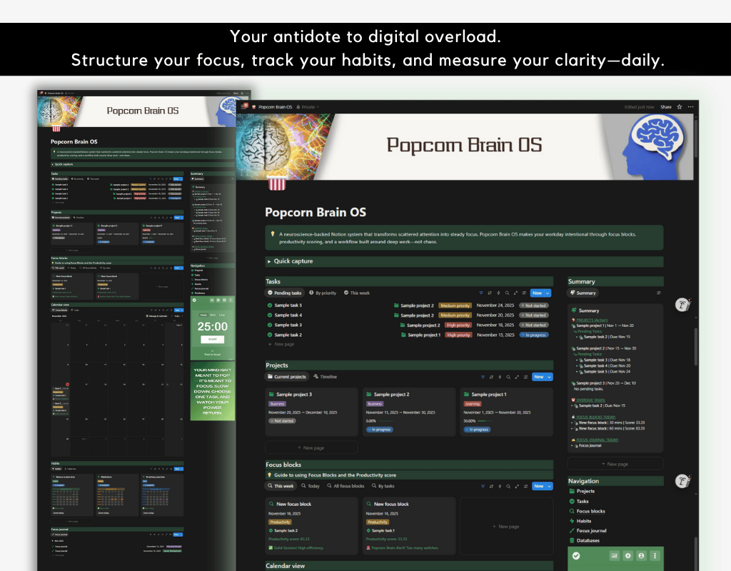Open view settings icon in Projects toolbar
The image size is (731, 571).
[525, 377]
